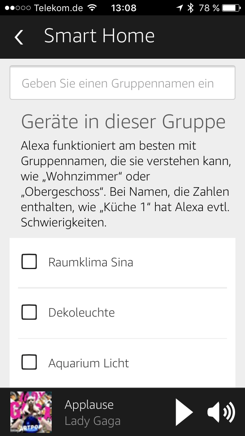Tap the Bluetooth status icon
Viewport: 245px width, 436px height.
(190, 8)
